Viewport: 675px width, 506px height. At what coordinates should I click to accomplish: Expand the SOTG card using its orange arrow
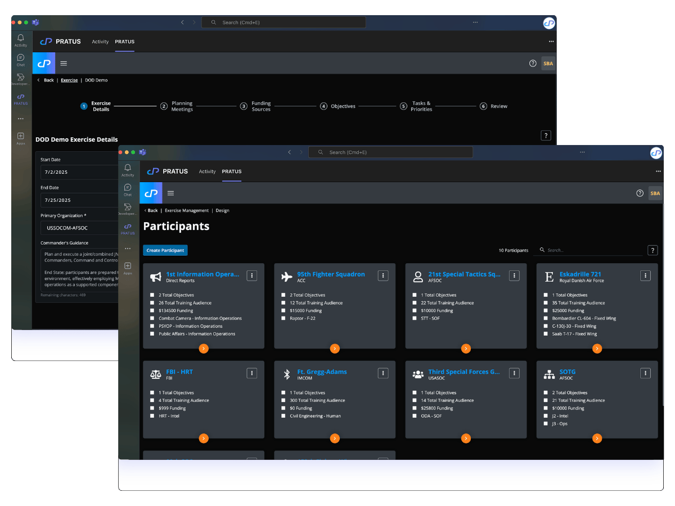click(597, 438)
